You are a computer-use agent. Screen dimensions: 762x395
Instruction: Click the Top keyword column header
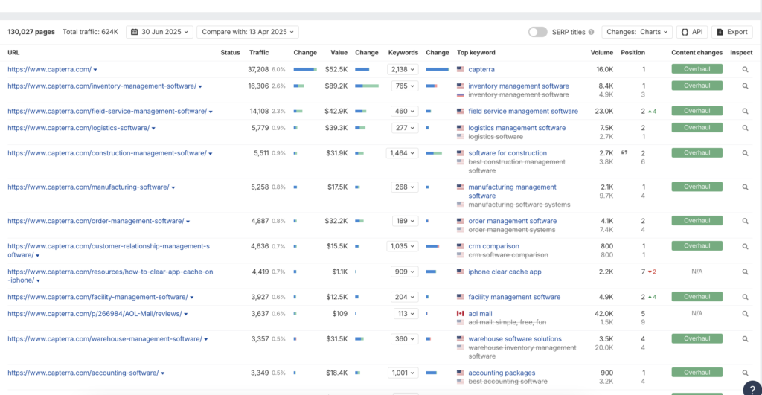click(476, 53)
